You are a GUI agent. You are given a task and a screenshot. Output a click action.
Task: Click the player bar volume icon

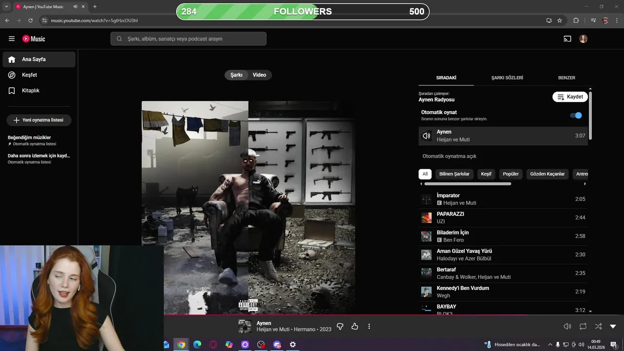[x=567, y=327]
